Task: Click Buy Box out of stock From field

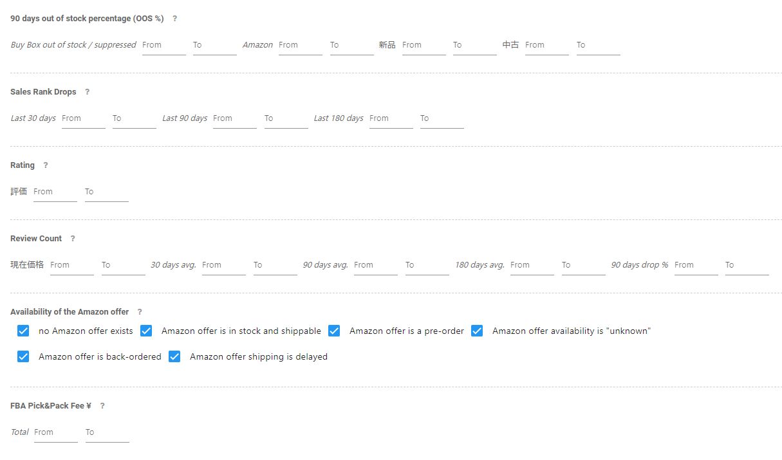Action: 164,45
